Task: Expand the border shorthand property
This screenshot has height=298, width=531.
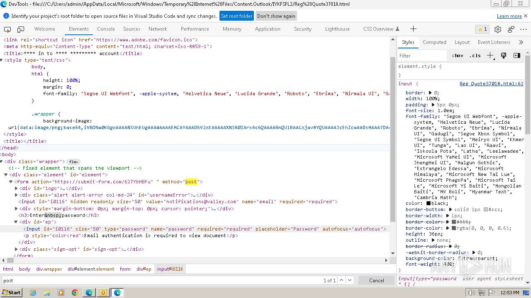Action: 430,93
